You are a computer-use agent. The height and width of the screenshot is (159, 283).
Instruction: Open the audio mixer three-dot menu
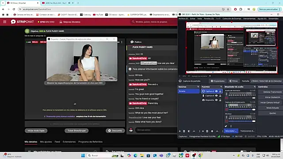[x=231, y=126]
